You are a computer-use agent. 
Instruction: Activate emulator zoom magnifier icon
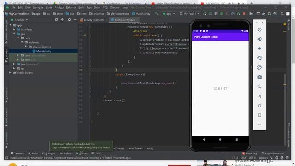coord(260,87)
